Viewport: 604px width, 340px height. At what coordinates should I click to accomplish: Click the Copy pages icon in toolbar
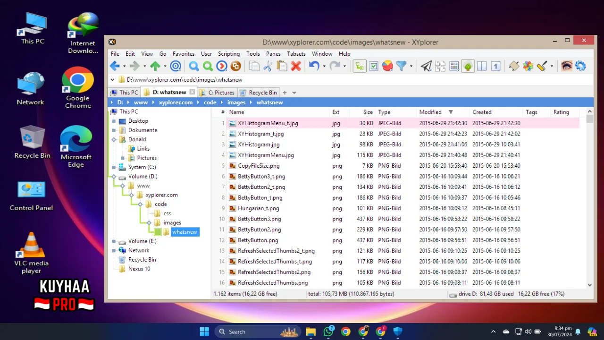[x=254, y=66]
